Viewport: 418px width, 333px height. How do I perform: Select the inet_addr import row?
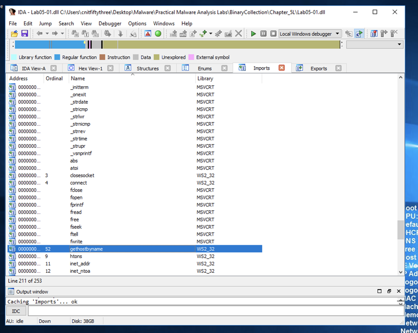tap(80, 264)
